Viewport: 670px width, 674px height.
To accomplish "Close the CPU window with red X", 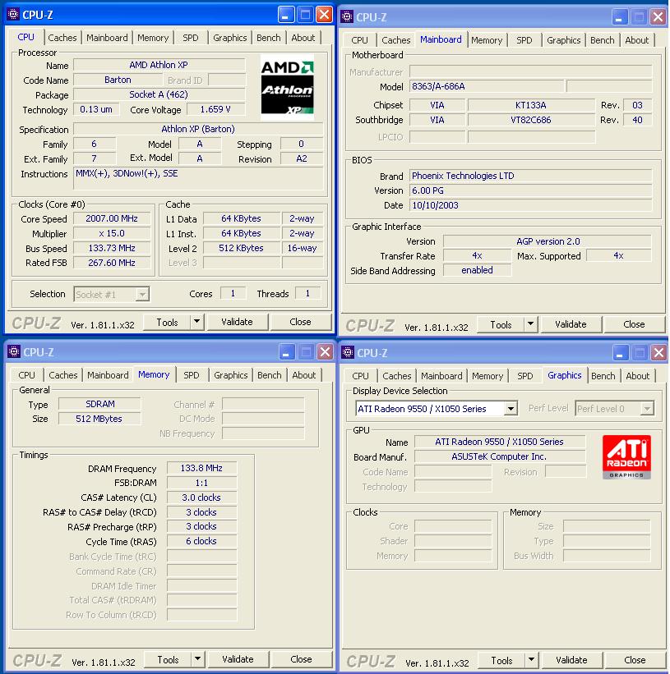I will (x=324, y=15).
